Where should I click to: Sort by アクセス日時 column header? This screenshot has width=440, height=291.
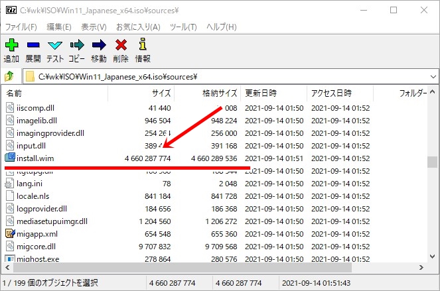pos(340,93)
